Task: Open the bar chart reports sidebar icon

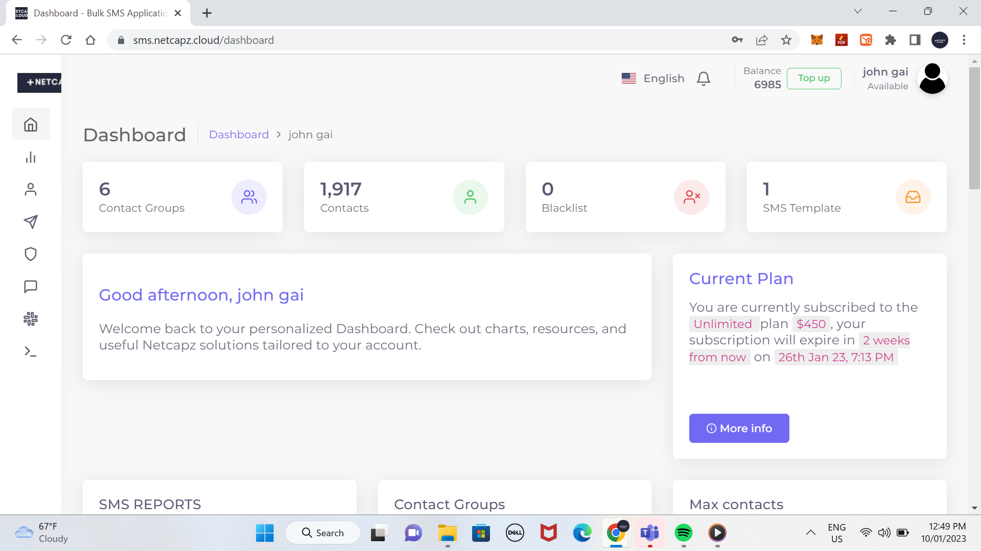Action: tap(31, 157)
